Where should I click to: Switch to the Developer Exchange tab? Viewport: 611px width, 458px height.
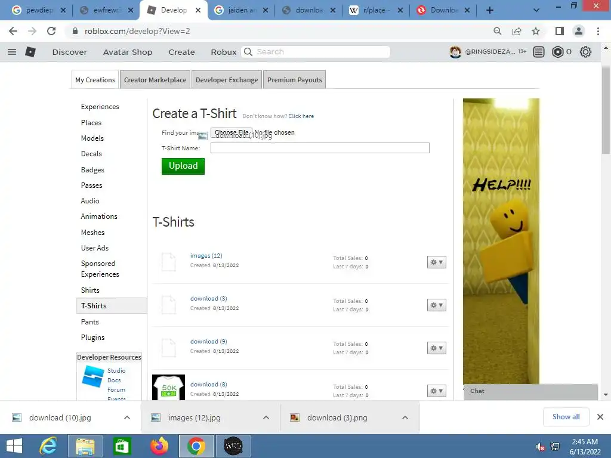click(227, 80)
